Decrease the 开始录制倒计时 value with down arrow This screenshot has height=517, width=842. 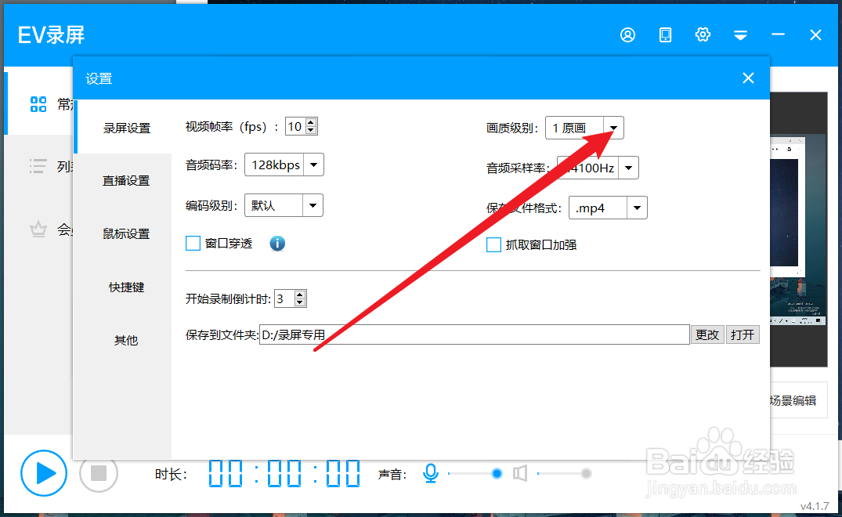(300, 302)
